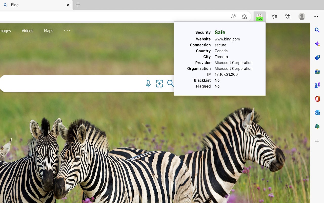
Task: Click the Canada country value
Action: 221,51
